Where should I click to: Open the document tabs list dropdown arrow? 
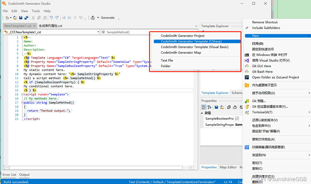coord(196,26)
